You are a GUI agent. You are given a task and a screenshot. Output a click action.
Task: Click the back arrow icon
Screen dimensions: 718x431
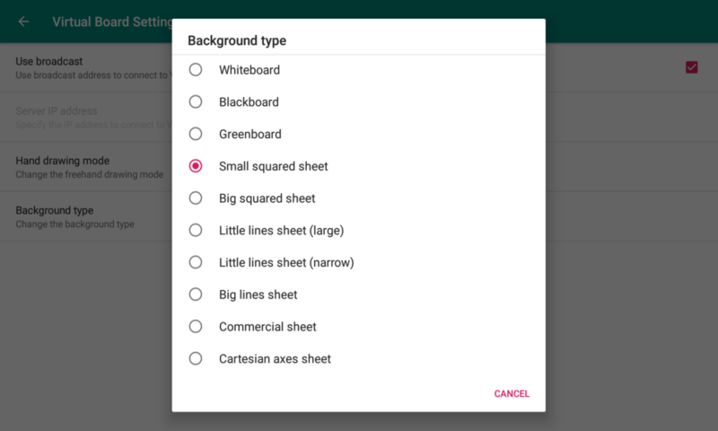point(23,22)
